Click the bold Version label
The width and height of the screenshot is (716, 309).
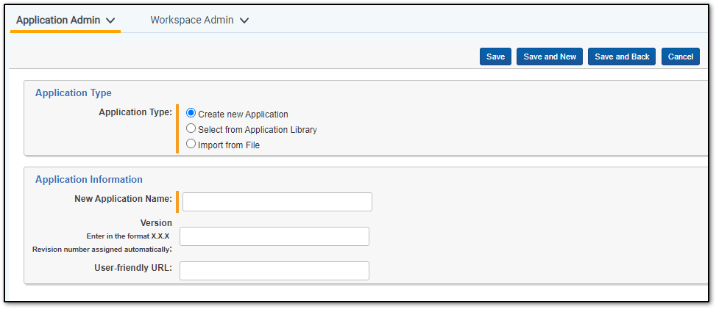pyautogui.click(x=156, y=223)
